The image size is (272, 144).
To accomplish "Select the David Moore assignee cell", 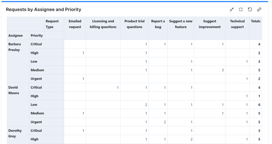I will (x=14, y=90).
